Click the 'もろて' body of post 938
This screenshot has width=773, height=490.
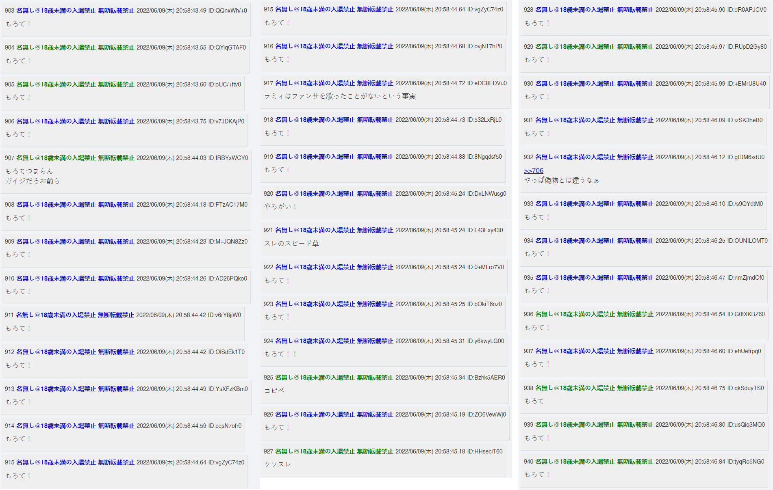pos(534,401)
